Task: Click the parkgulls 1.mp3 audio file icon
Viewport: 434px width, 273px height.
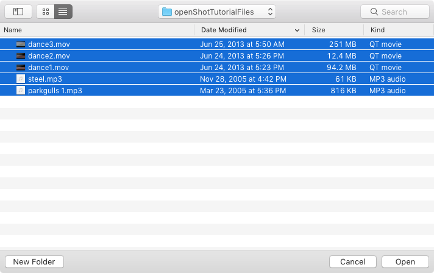Action: [x=21, y=90]
